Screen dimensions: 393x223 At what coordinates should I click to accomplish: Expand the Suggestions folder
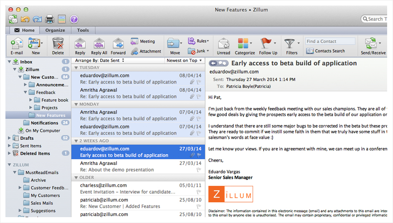(x=20, y=211)
